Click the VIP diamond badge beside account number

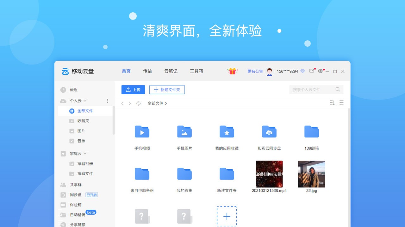(x=302, y=71)
